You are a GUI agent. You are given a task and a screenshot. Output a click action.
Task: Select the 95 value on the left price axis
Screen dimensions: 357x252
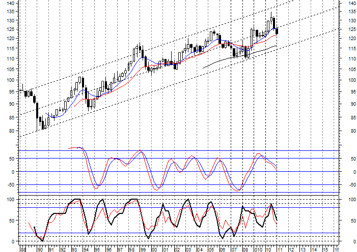tap(11, 92)
